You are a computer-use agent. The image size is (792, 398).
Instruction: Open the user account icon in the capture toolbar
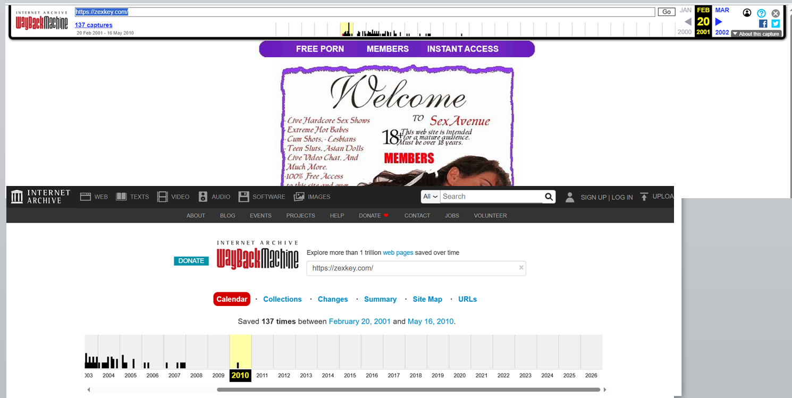pos(747,13)
